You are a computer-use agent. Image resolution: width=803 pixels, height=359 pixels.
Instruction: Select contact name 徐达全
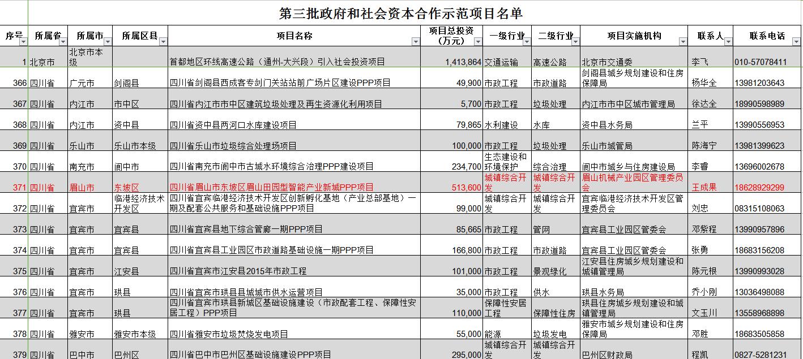click(711, 99)
